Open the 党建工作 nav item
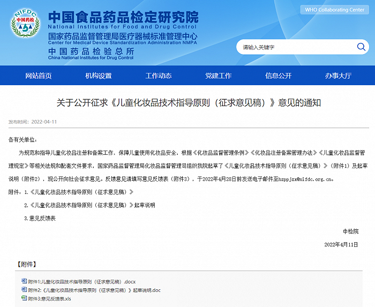The height and width of the screenshot is (307, 375). (x=219, y=76)
